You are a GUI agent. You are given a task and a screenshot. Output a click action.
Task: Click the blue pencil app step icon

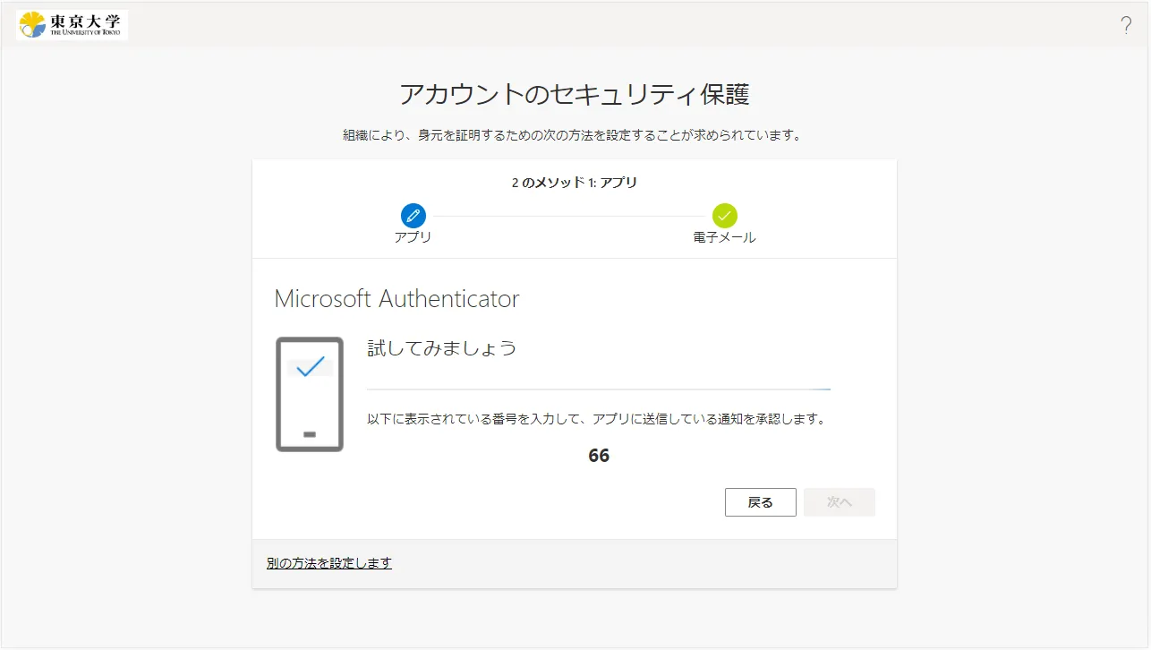pyautogui.click(x=413, y=216)
